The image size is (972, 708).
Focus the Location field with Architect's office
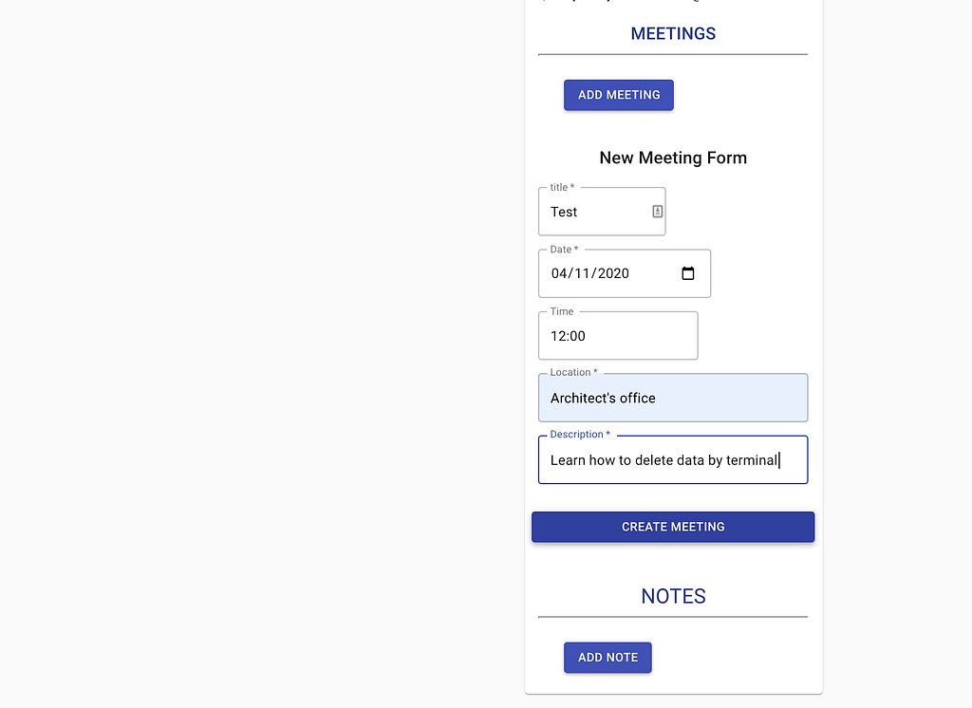[673, 398]
